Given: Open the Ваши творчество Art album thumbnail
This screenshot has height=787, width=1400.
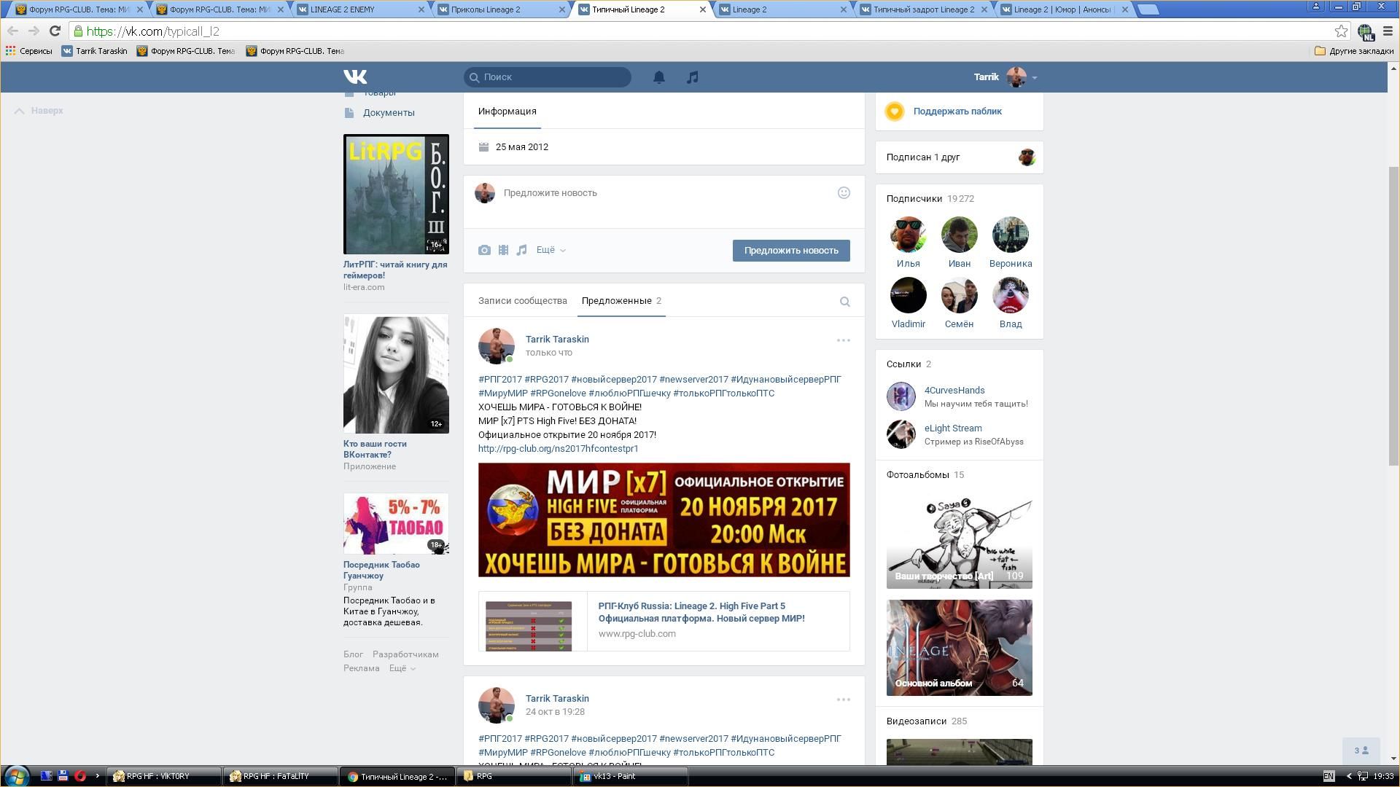Looking at the screenshot, I should click(x=959, y=542).
